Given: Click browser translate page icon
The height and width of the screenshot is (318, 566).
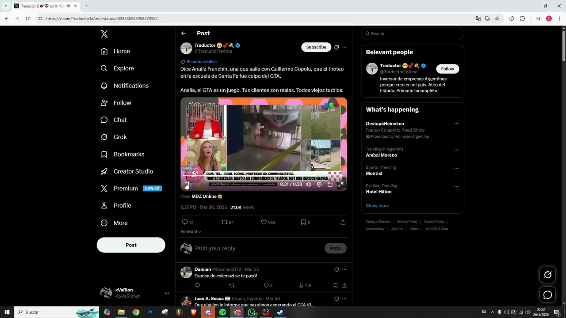Looking at the screenshot, I should pos(478,19).
